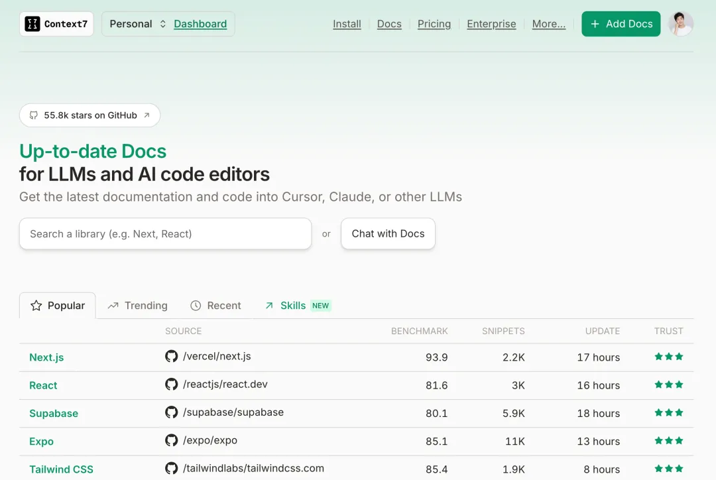This screenshot has width=716, height=480.
Task: Go to the Dashboard link
Action: tap(200, 24)
